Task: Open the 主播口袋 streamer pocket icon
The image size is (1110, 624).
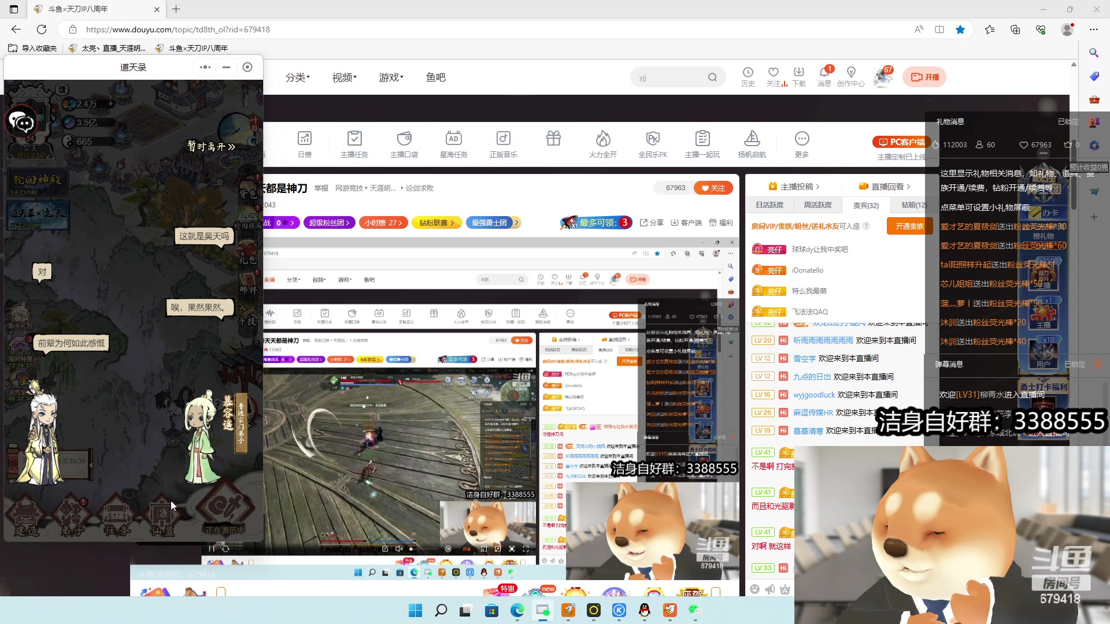Action: tap(404, 143)
